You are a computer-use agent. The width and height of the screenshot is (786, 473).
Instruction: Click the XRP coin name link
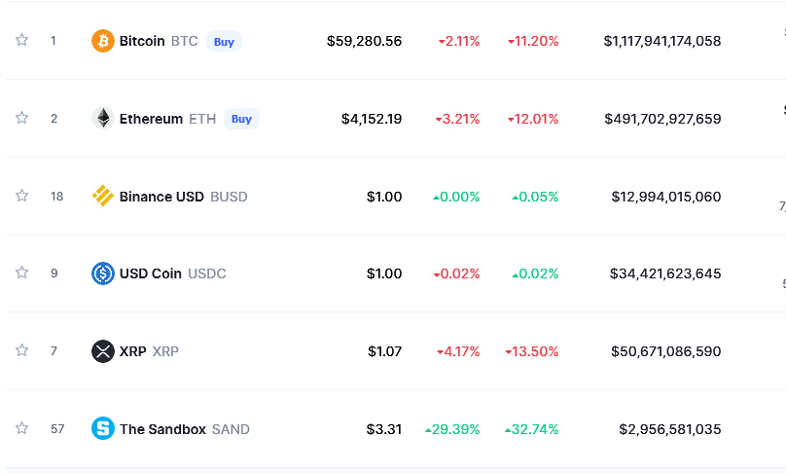tap(135, 351)
